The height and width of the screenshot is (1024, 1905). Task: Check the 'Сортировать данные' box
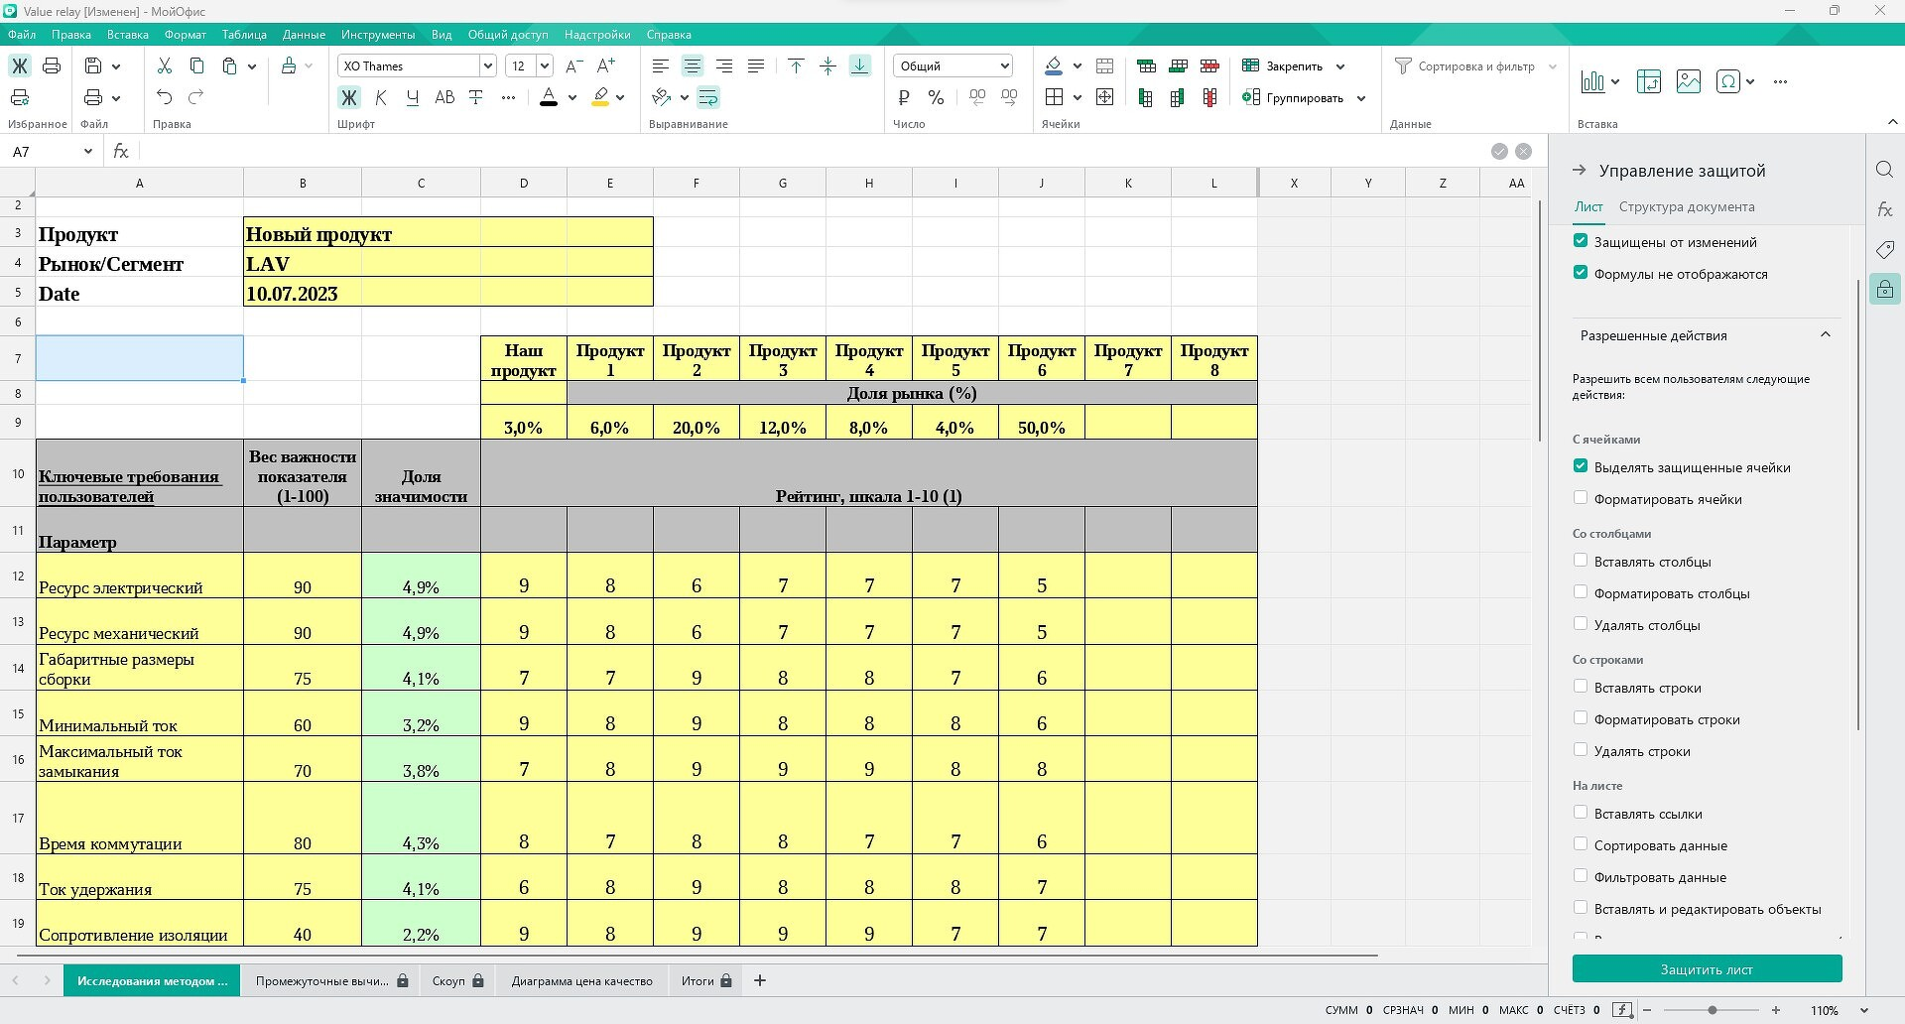tap(1581, 844)
